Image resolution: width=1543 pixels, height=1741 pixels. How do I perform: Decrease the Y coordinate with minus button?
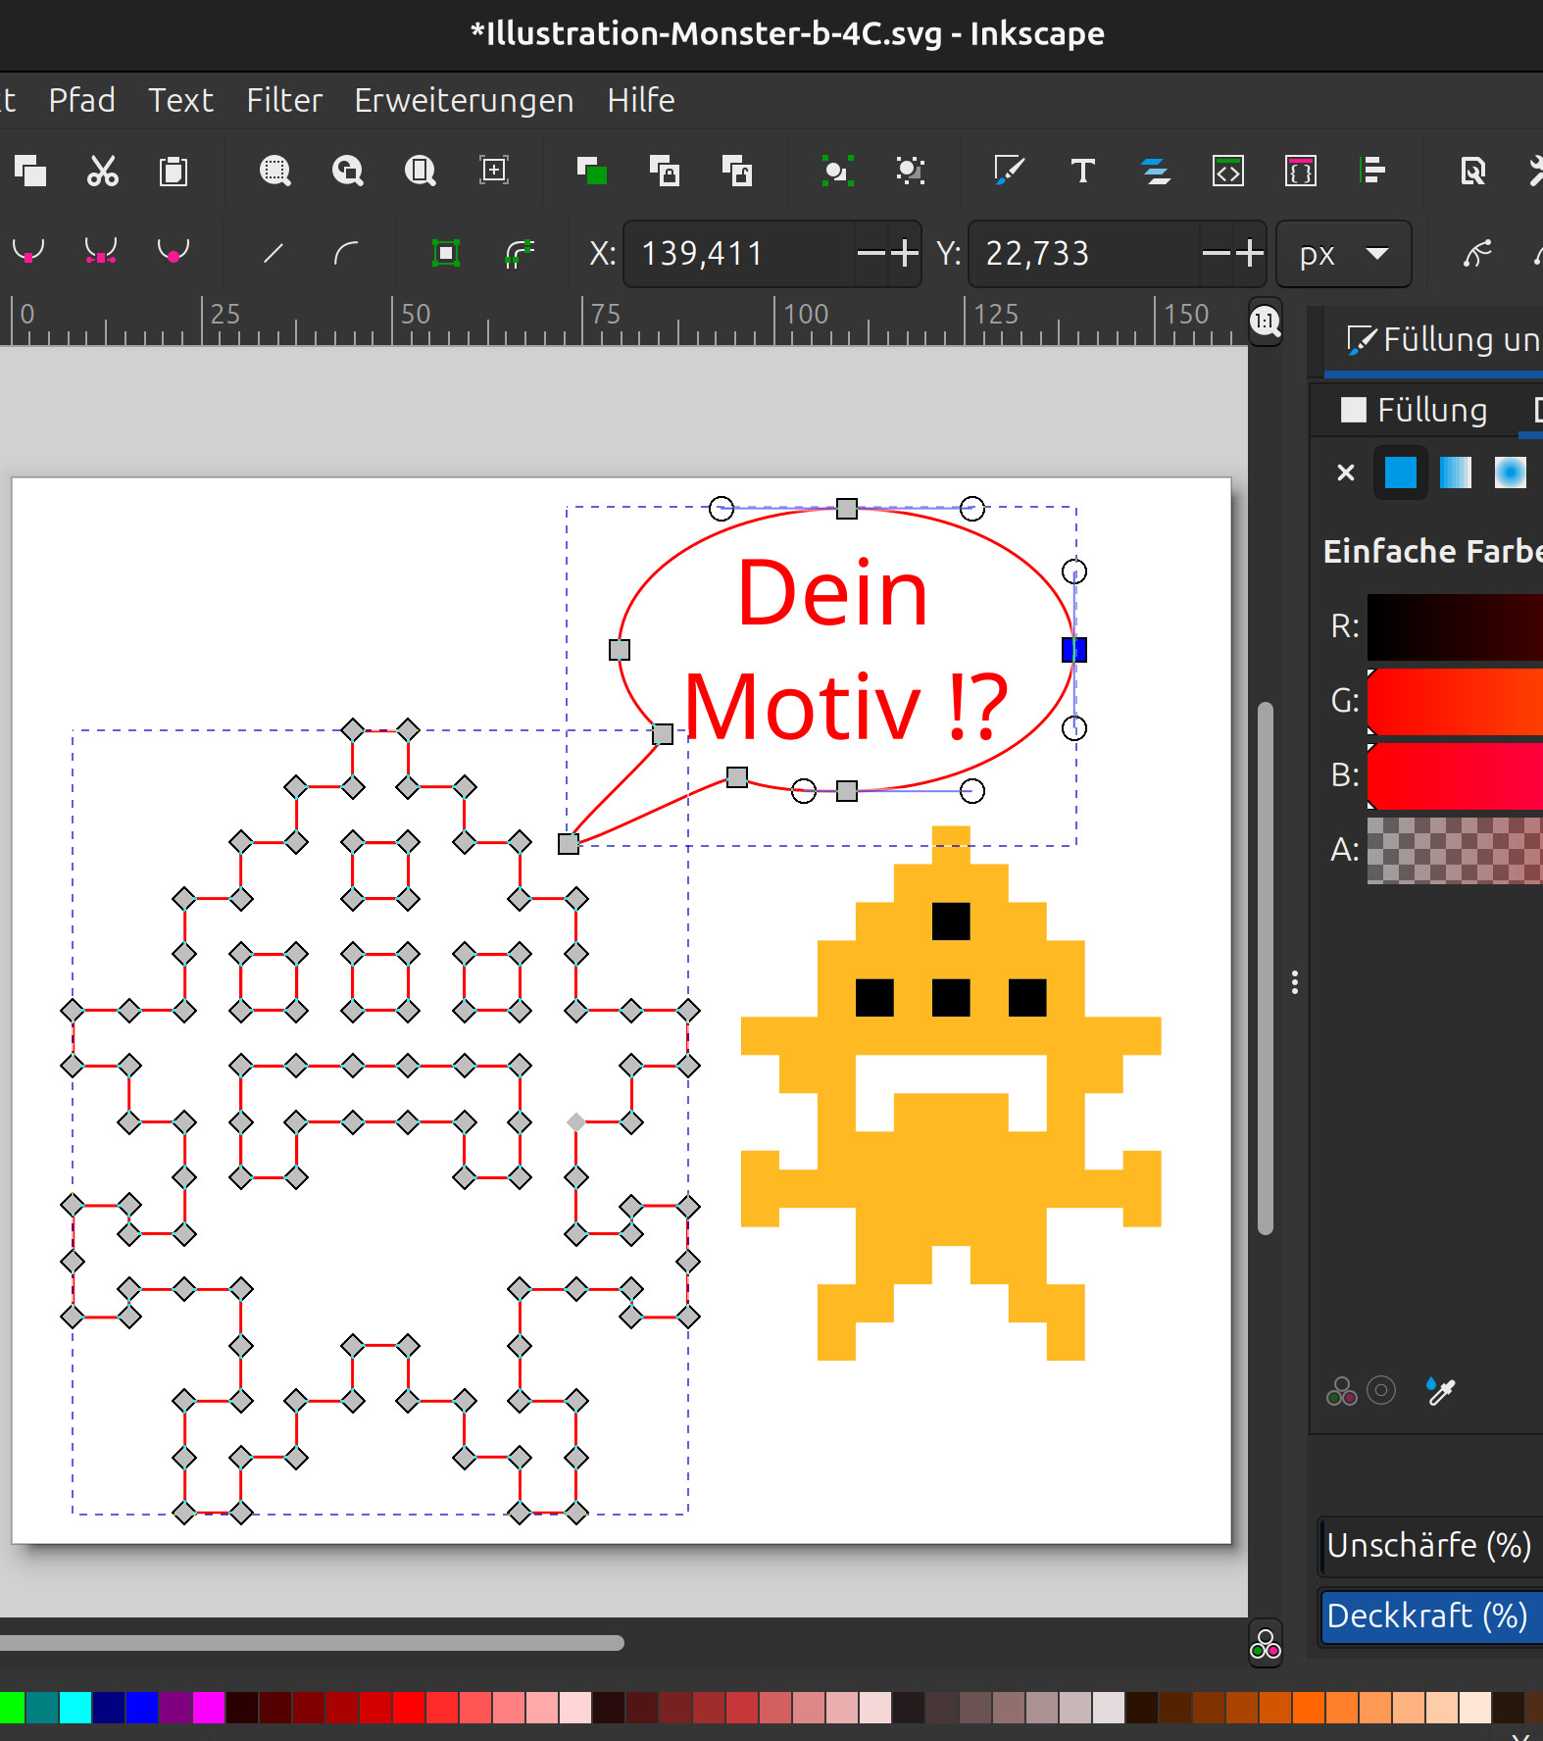1216,254
